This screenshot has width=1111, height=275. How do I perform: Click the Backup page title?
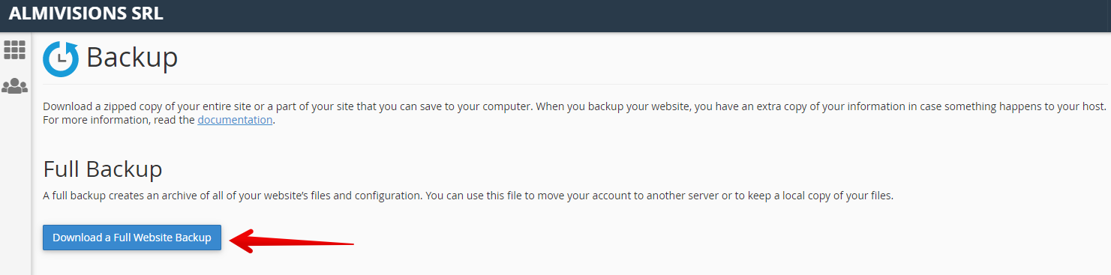coord(132,58)
